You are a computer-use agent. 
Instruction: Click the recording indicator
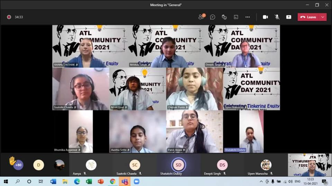(9, 17)
